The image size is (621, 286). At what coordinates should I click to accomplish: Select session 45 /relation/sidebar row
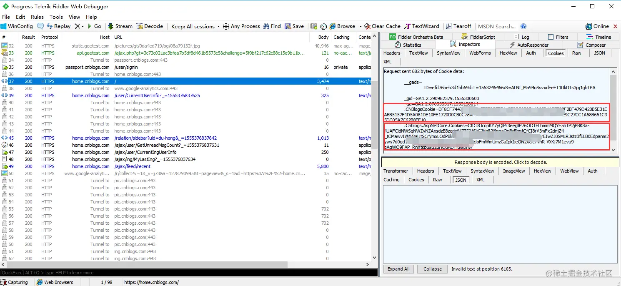186,138
